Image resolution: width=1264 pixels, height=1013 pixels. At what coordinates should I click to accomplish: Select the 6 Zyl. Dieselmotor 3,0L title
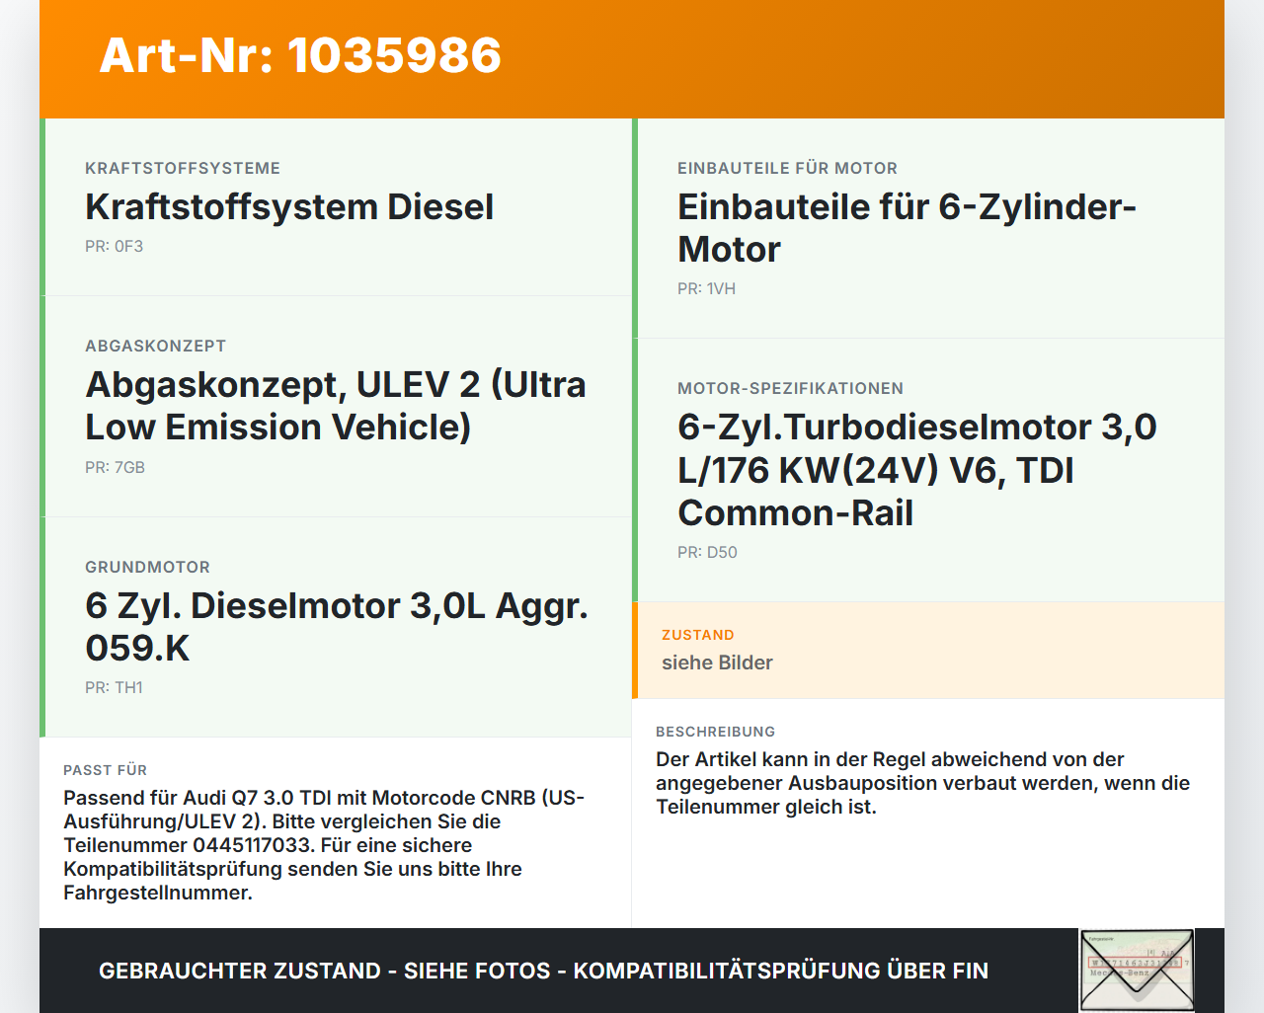pos(337,627)
